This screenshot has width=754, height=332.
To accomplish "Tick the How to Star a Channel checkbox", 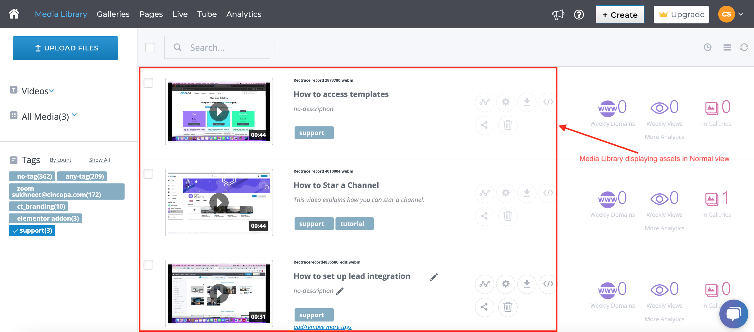I will [x=148, y=174].
